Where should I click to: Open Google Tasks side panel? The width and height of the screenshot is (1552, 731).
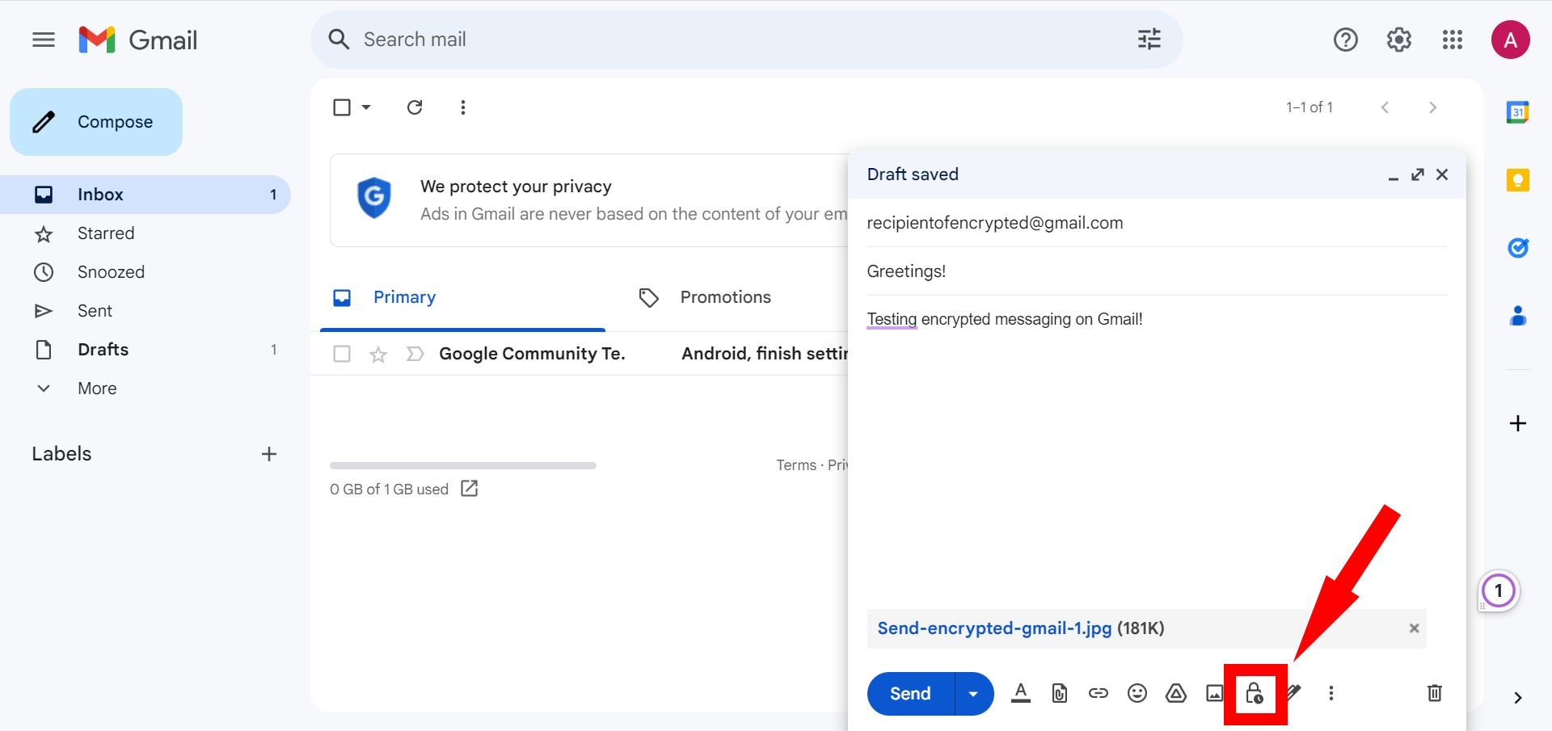(x=1517, y=247)
